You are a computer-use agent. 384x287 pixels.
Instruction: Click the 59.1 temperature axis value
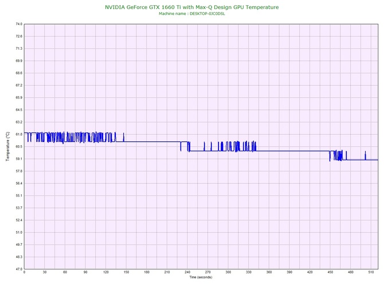[x=19, y=159]
